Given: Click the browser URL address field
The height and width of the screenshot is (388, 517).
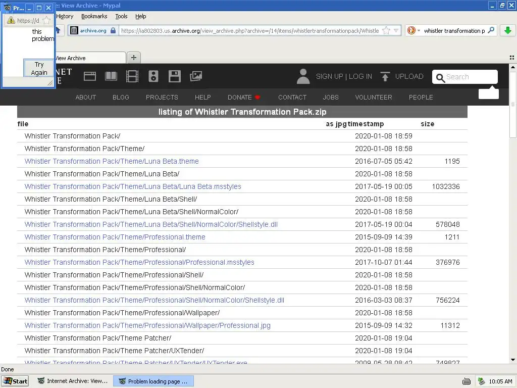Looking at the screenshot, I should [249, 31].
